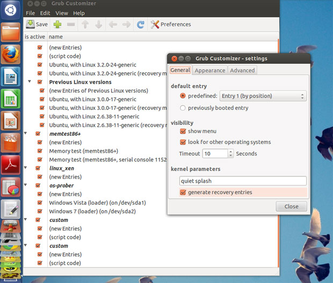Collapse the first custom script group

tap(25, 219)
